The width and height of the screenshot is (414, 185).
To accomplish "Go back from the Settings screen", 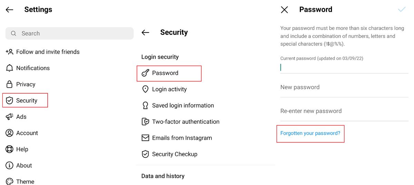I will (x=10, y=10).
